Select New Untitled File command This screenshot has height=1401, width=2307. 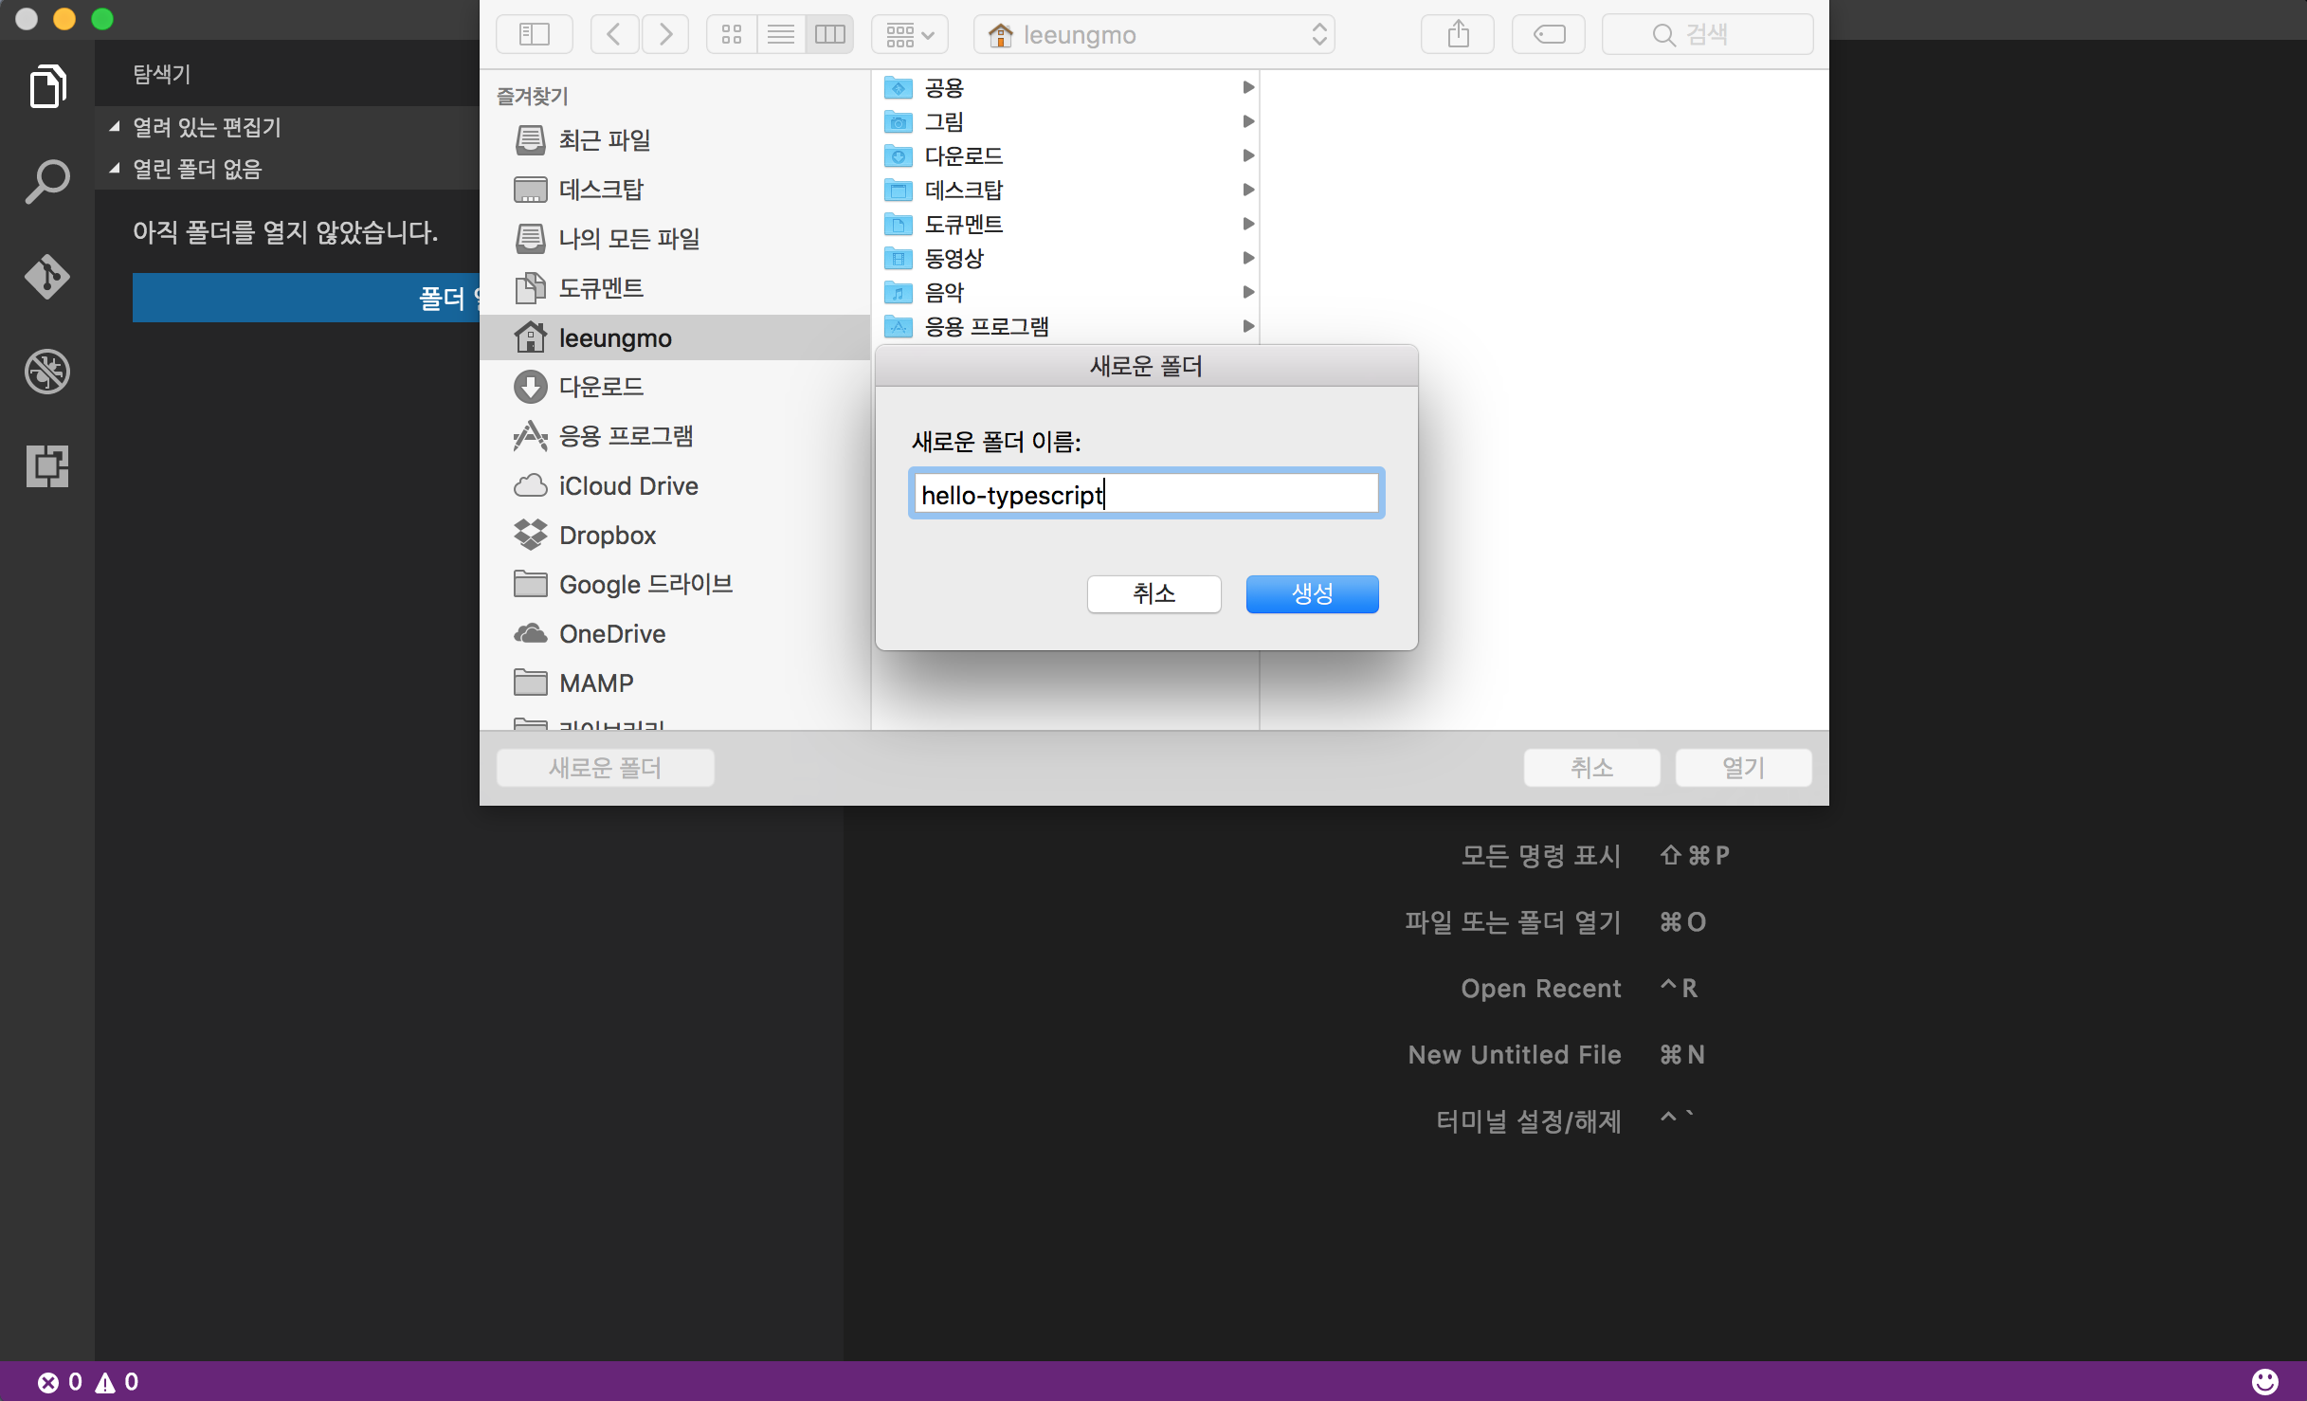pos(1514,1054)
